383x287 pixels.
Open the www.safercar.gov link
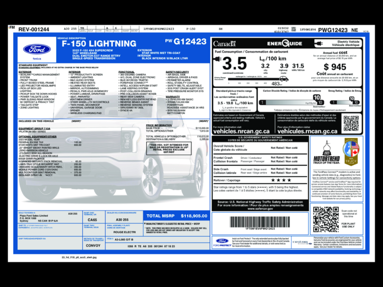[260, 209]
